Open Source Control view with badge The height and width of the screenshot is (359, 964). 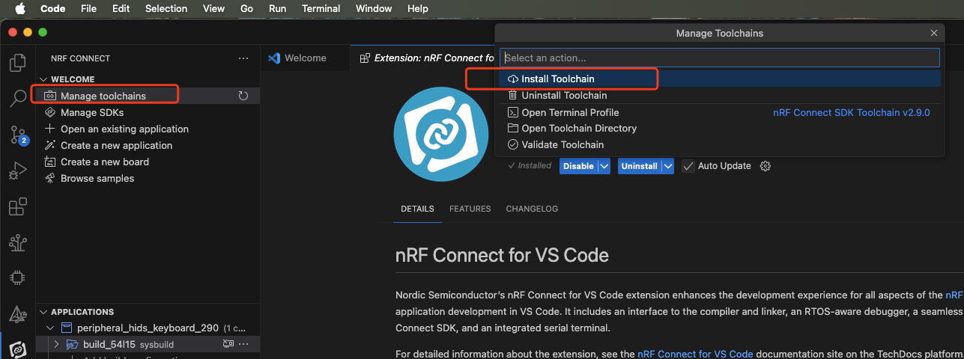pos(18,135)
